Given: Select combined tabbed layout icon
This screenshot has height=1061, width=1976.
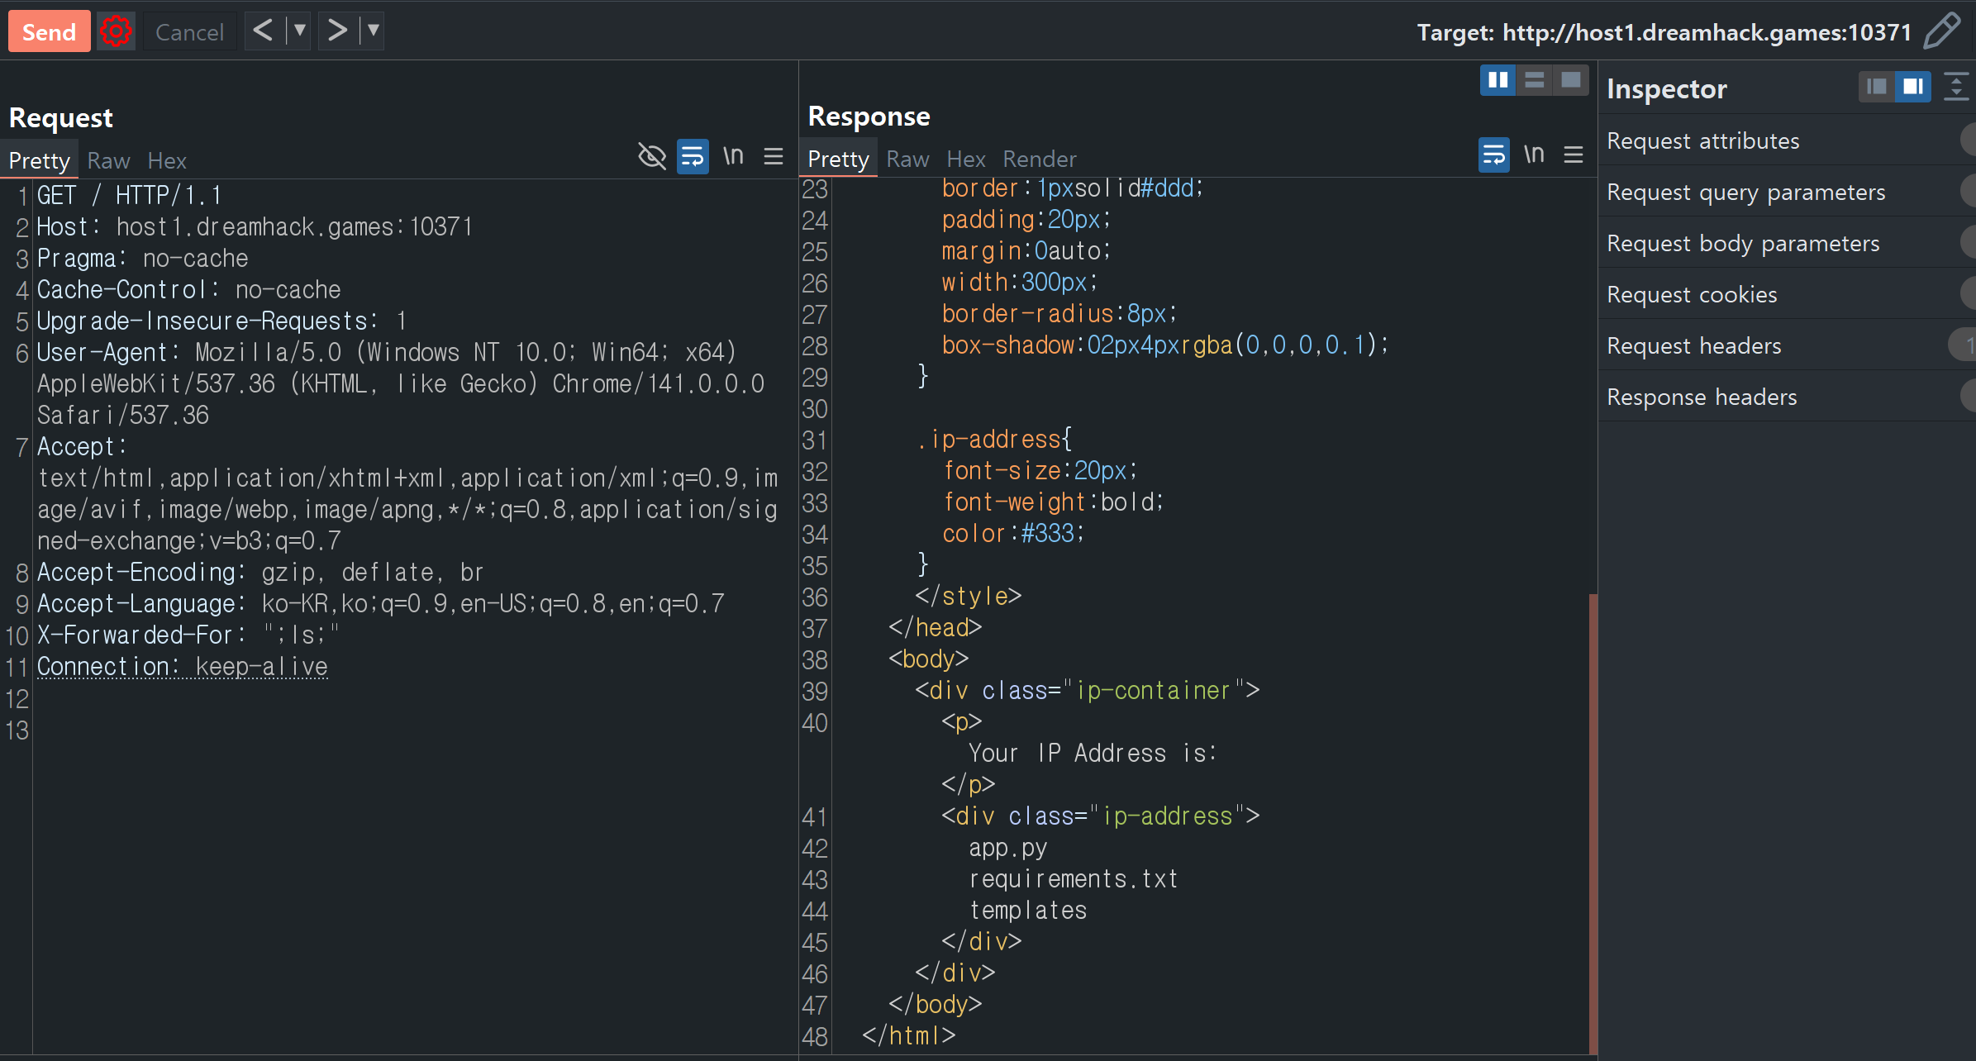Looking at the screenshot, I should coord(1570,80).
